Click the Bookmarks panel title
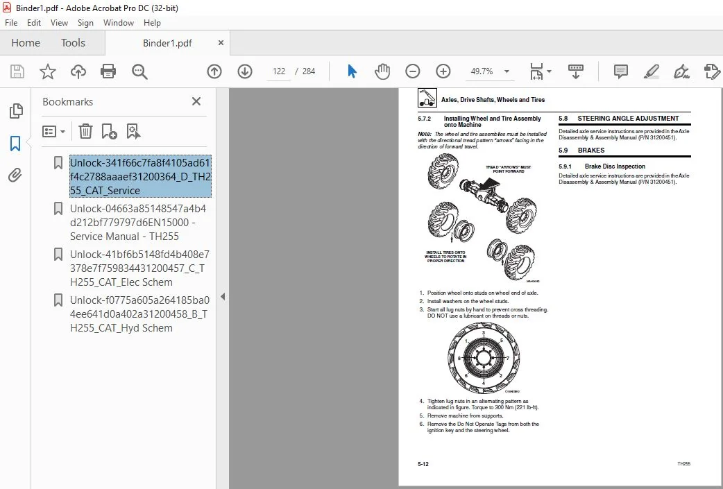Viewport: 723px width, 489px height. tap(68, 102)
